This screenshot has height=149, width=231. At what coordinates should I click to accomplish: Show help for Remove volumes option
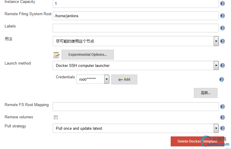point(222,117)
